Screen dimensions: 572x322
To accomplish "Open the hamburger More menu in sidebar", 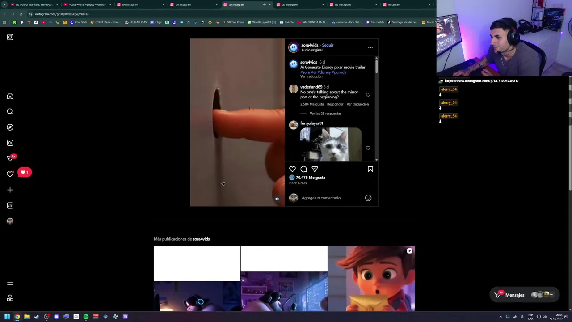I will click(x=10, y=282).
